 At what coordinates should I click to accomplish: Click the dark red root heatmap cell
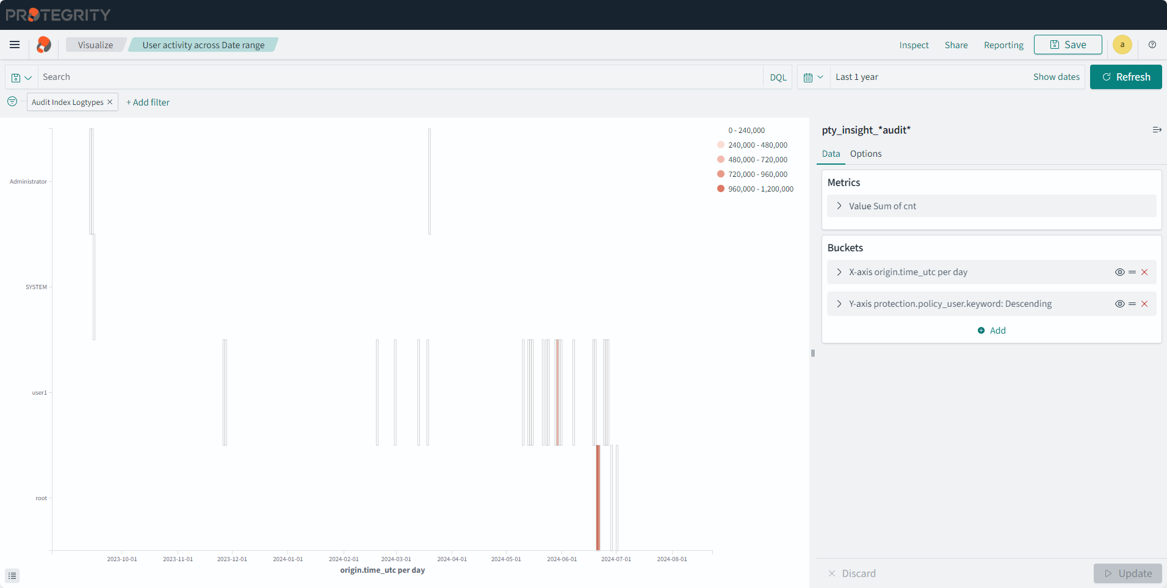click(598, 498)
